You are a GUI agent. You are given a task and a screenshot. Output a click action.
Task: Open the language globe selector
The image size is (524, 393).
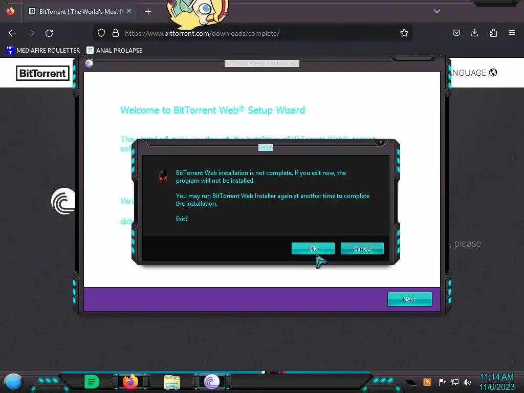tap(493, 73)
